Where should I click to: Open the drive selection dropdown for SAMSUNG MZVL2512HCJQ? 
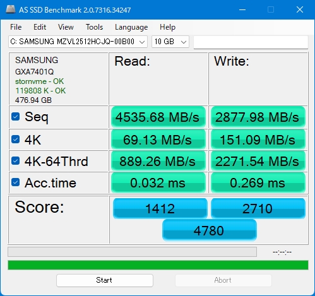coord(78,42)
